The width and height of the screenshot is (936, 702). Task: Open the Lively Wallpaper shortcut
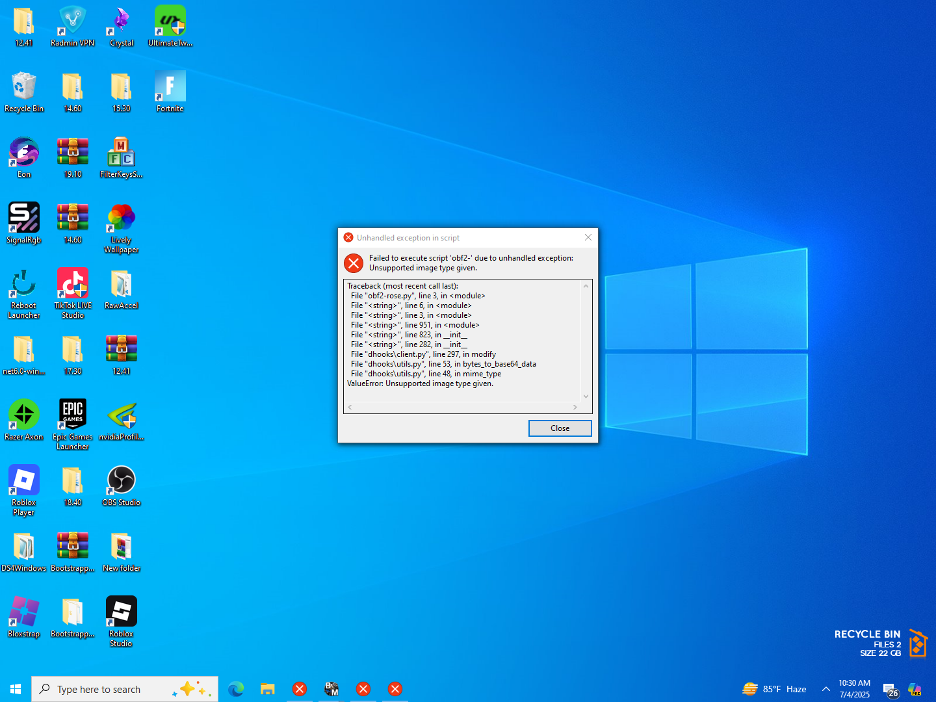coord(122,219)
